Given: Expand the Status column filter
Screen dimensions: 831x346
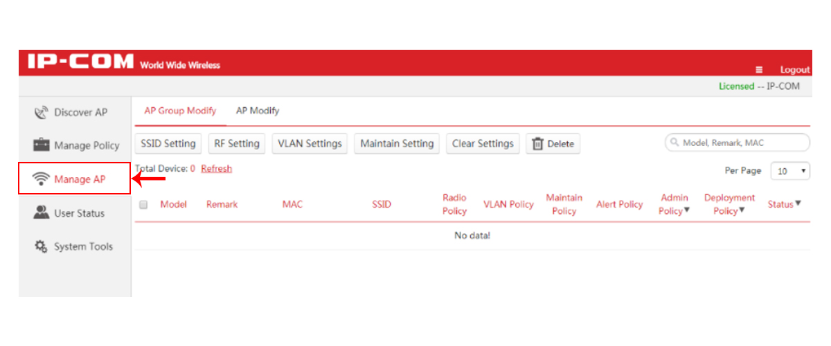Looking at the screenshot, I should (798, 203).
